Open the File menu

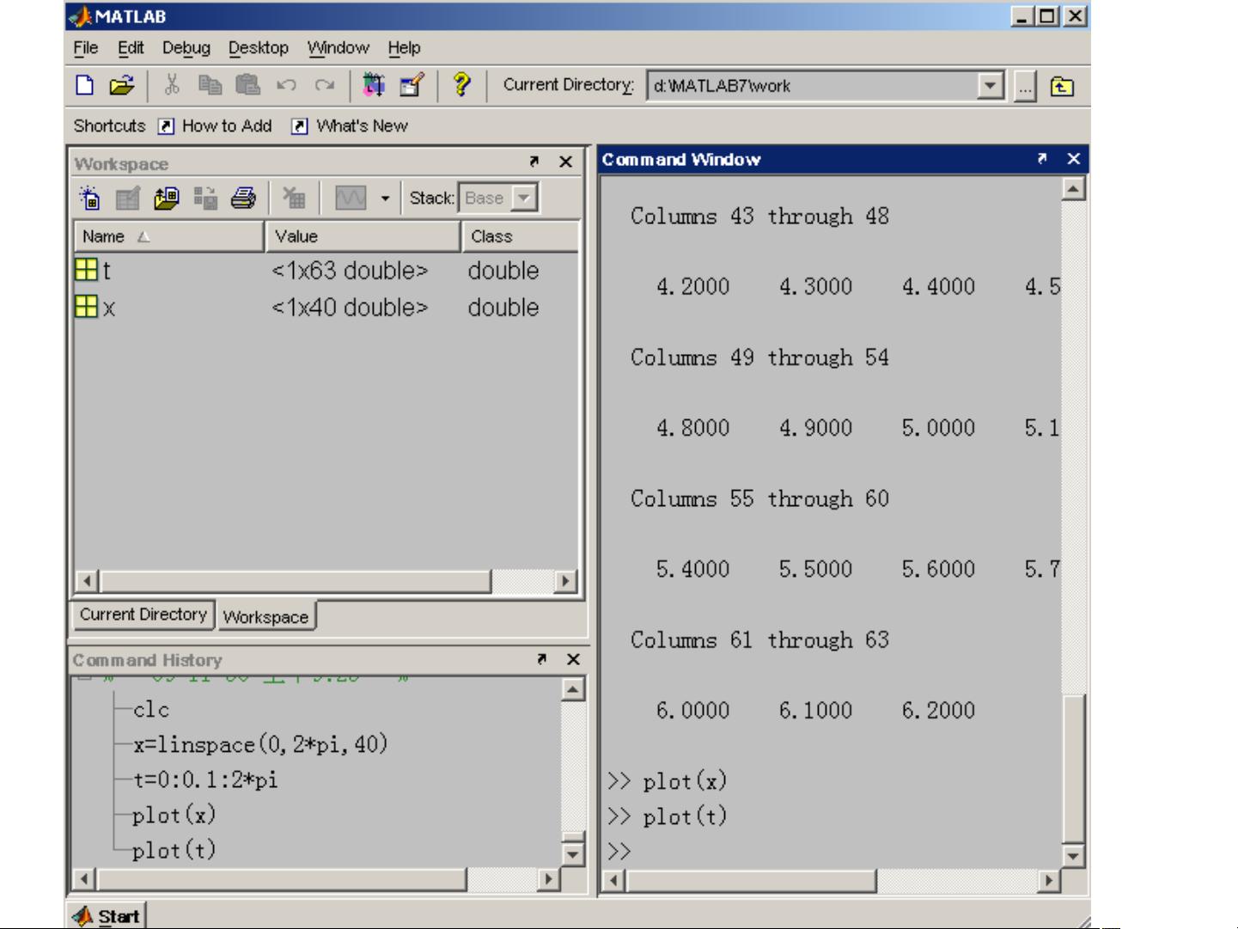86,48
